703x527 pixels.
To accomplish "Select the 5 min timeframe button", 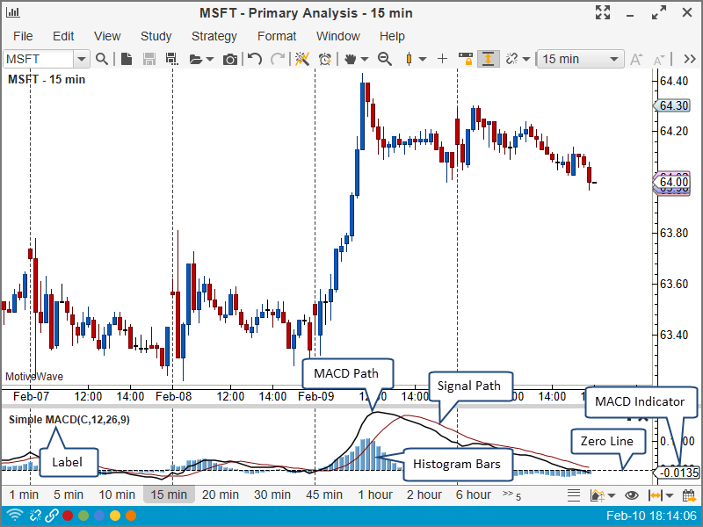I will (68, 495).
